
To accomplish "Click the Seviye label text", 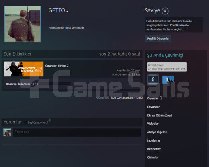I will (152, 10).
